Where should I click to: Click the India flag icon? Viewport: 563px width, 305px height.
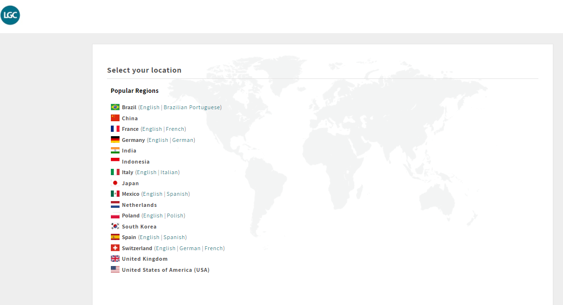point(115,151)
